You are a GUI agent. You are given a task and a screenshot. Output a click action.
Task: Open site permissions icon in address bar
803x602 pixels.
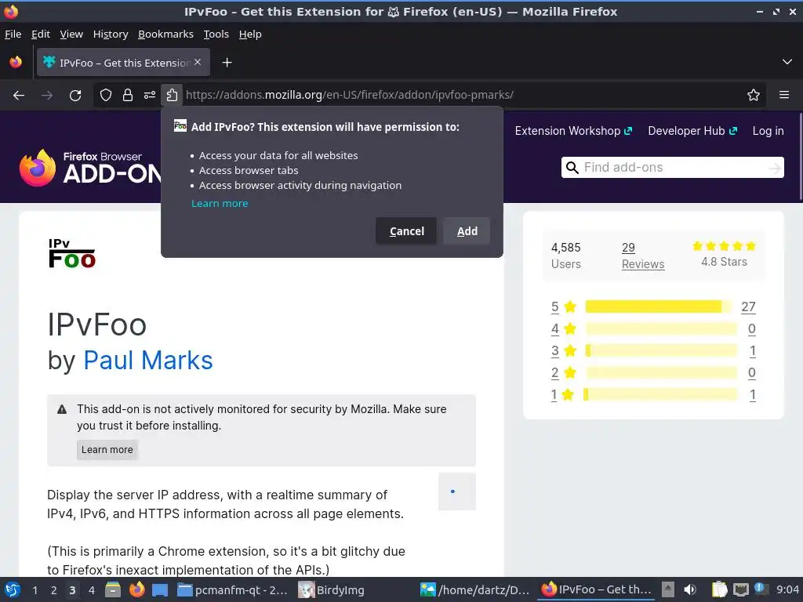click(x=150, y=95)
